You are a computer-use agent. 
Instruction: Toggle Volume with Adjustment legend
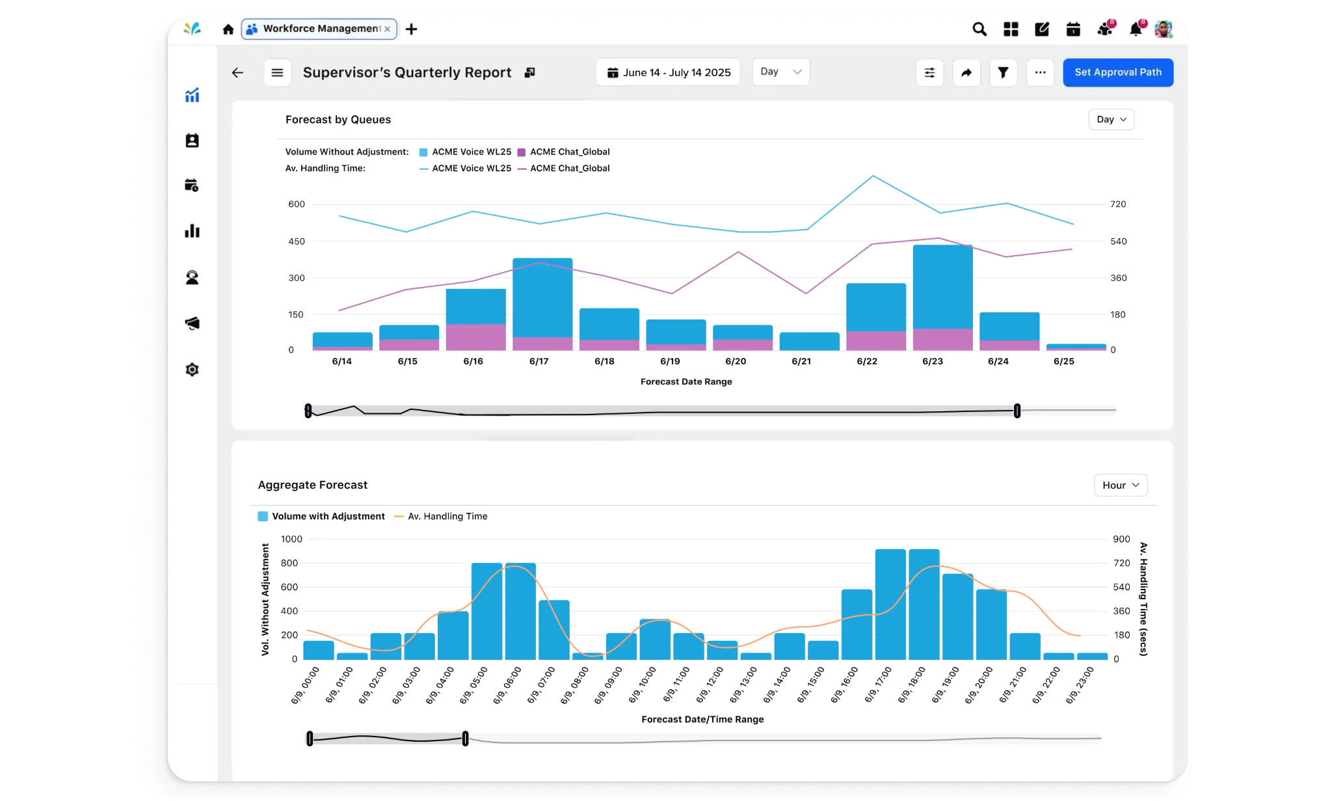pyautogui.click(x=321, y=517)
